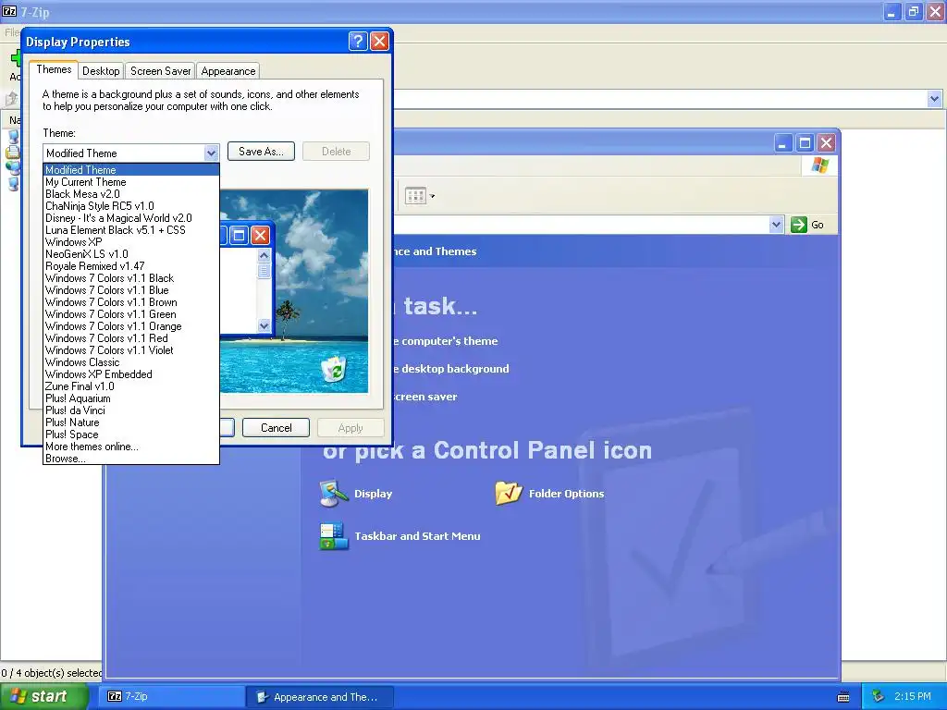Click the Save As button
This screenshot has width=947, height=710.
point(261,152)
